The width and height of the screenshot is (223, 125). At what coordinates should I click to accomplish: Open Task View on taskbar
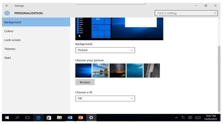(x=28, y=118)
